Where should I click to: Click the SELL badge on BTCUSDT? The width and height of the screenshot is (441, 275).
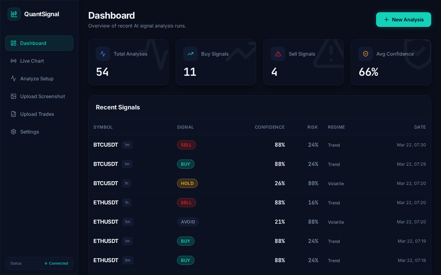[187, 145]
